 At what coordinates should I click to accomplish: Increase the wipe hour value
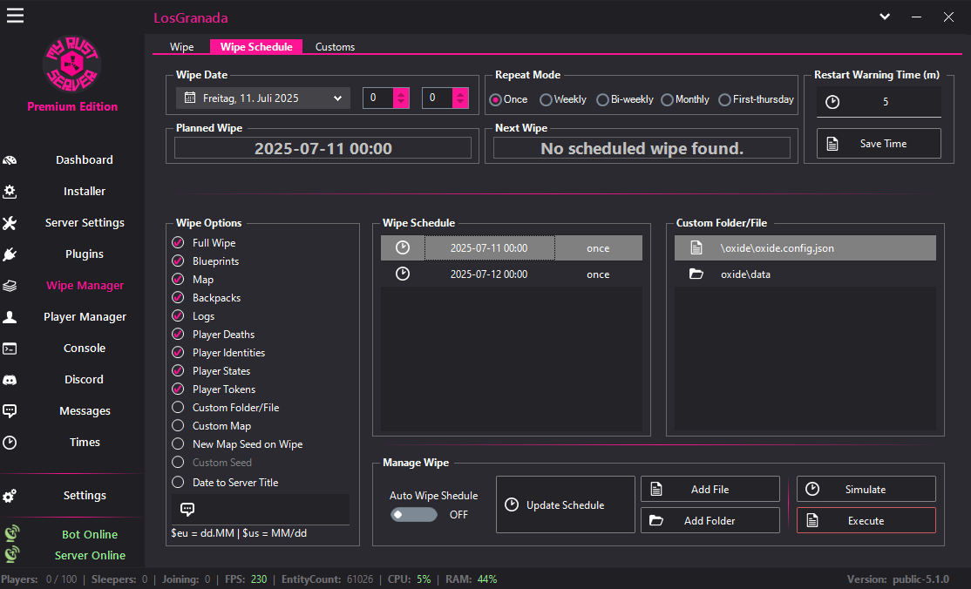tap(401, 93)
